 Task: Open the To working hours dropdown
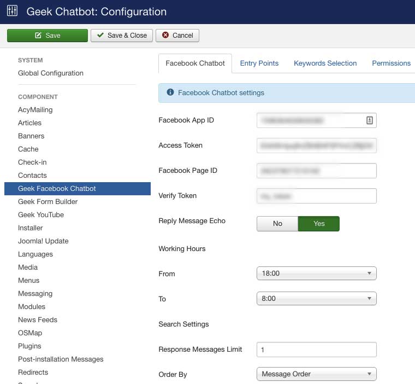click(x=317, y=299)
